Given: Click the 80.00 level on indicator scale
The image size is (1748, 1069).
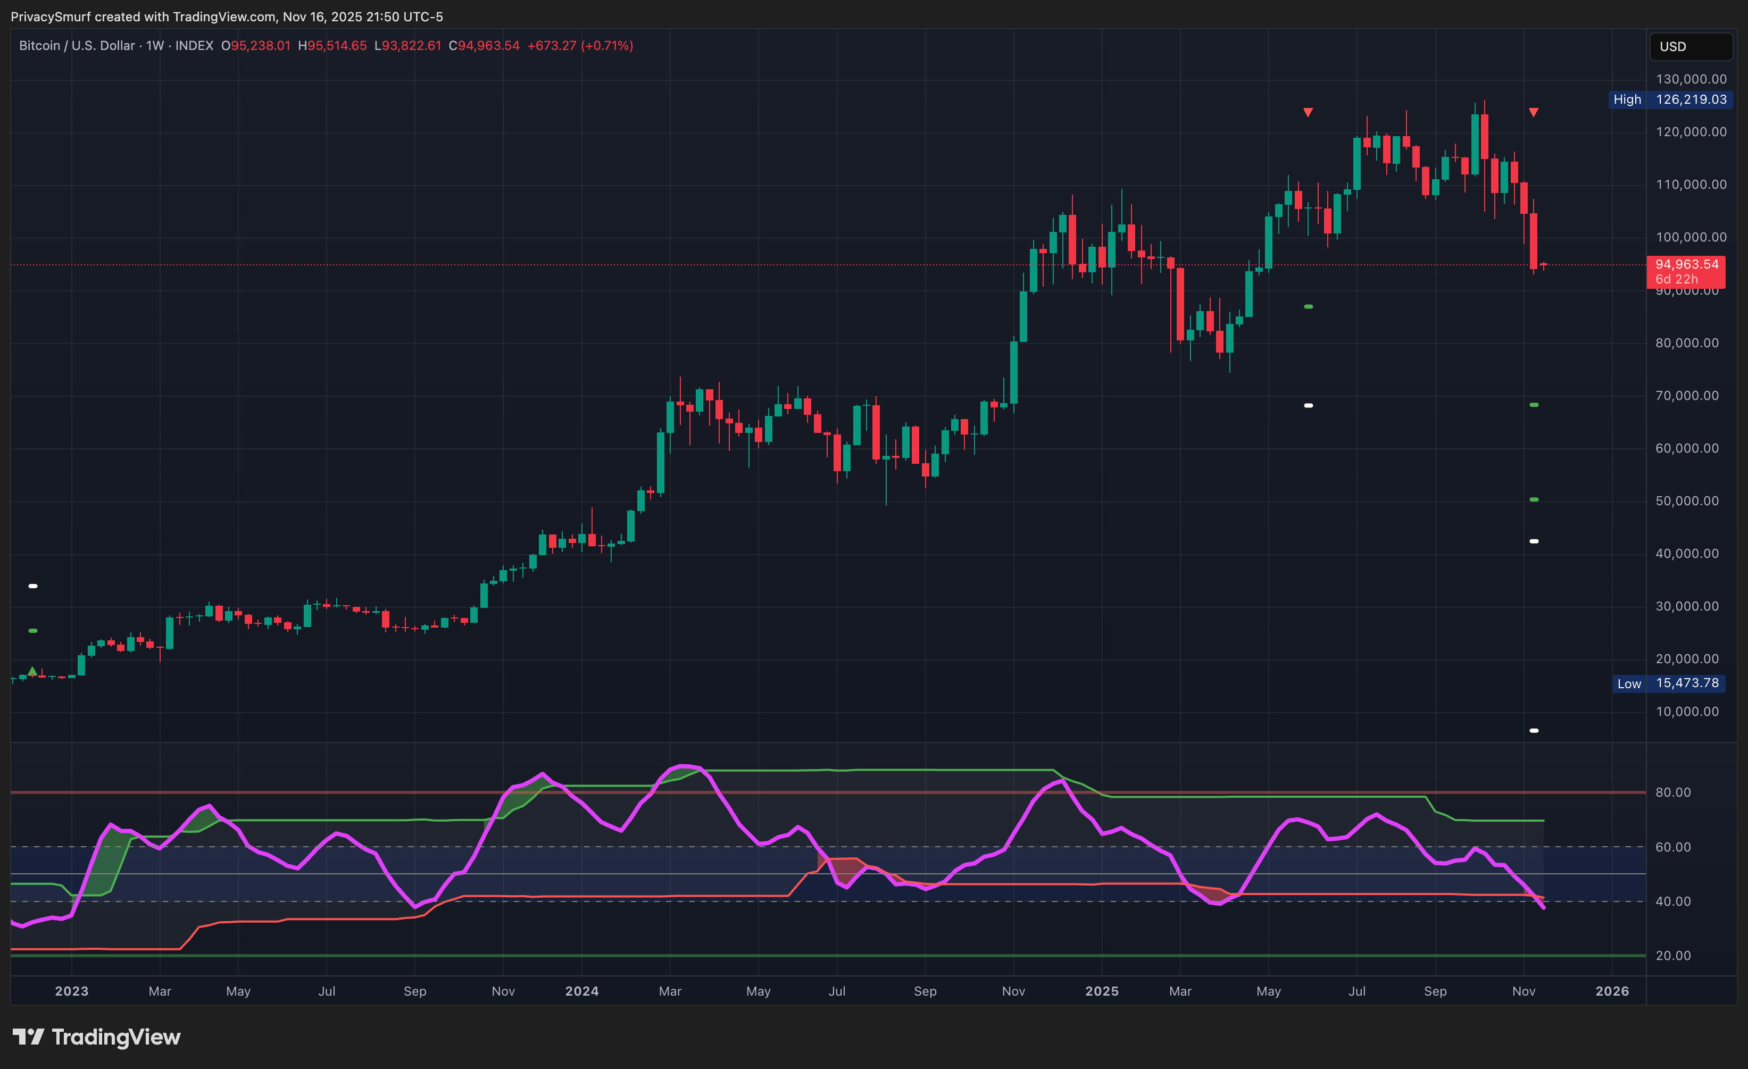Looking at the screenshot, I should (x=1673, y=792).
